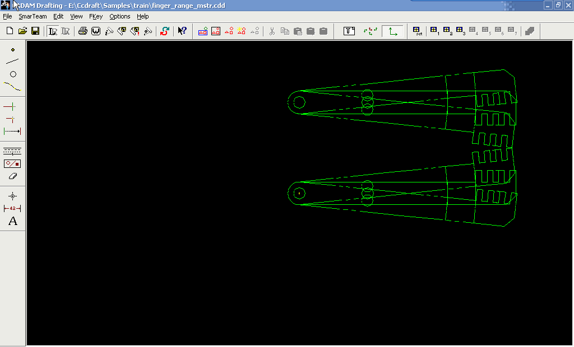Screen dimensions: 574x347
Task: Click the blue-framed shapes group icon
Action: [x=203, y=31]
